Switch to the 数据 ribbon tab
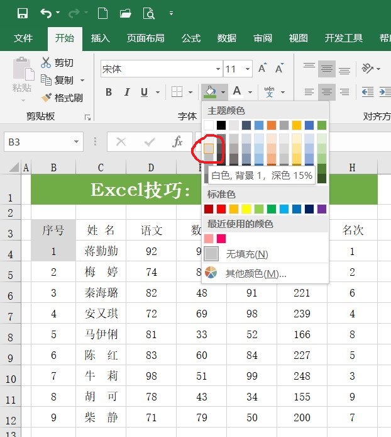 tap(226, 38)
